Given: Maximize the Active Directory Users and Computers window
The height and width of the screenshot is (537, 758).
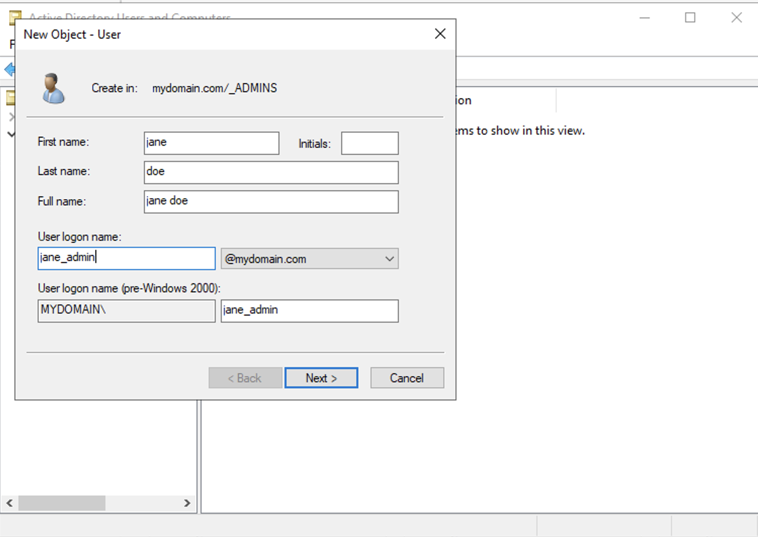Looking at the screenshot, I should (x=690, y=18).
